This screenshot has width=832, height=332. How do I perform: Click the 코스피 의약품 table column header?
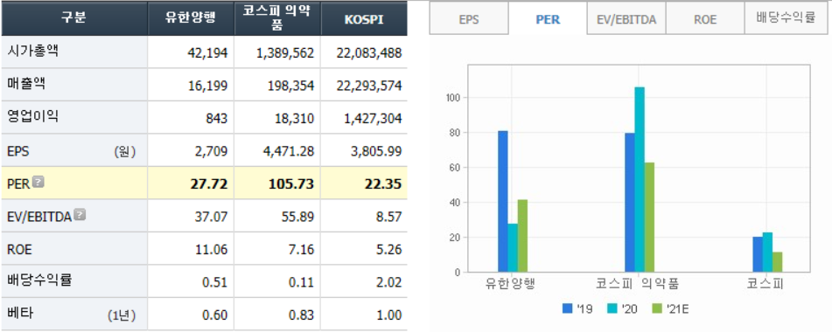click(277, 18)
